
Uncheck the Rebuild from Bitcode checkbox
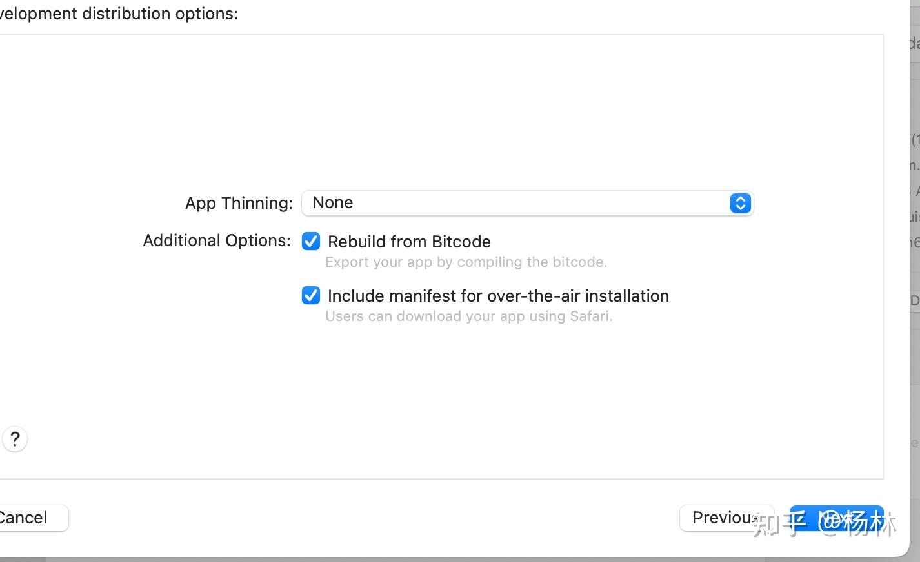[x=311, y=242]
